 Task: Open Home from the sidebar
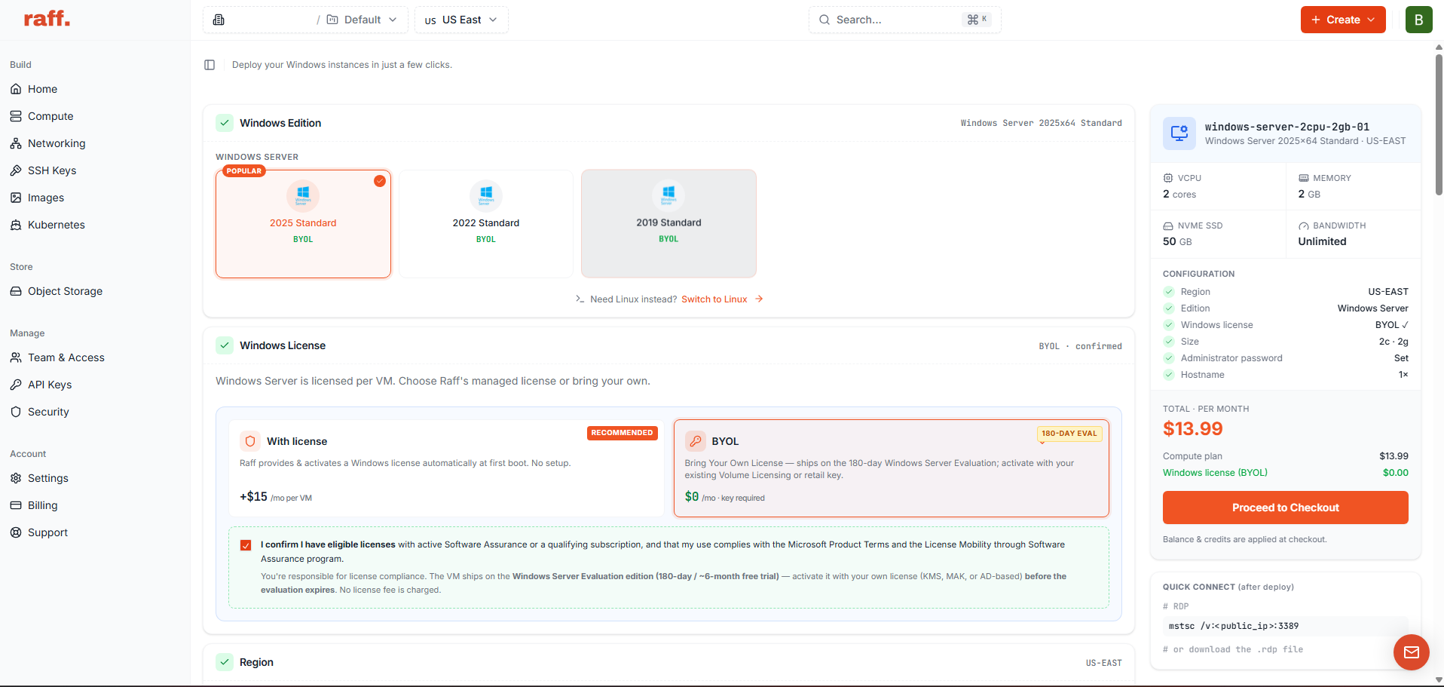pyautogui.click(x=42, y=89)
